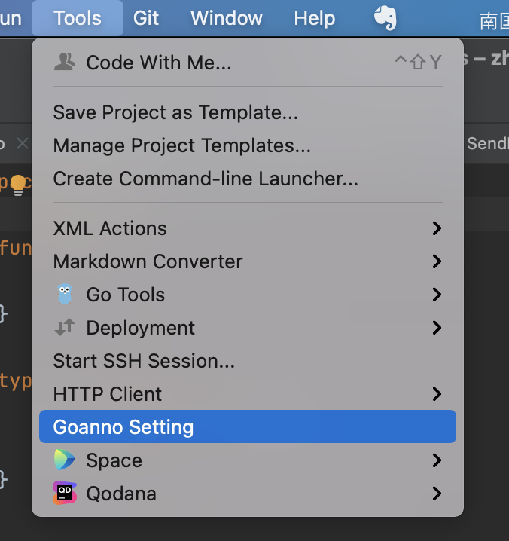Click the Evernote elephant menu bar icon
The image size is (509, 541).
(x=386, y=18)
